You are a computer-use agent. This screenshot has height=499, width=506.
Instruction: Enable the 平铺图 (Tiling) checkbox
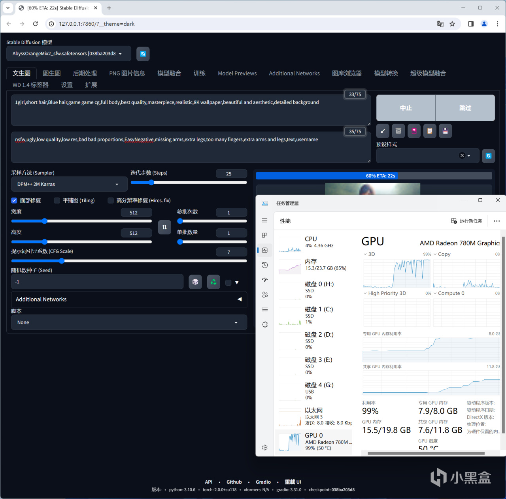(57, 201)
